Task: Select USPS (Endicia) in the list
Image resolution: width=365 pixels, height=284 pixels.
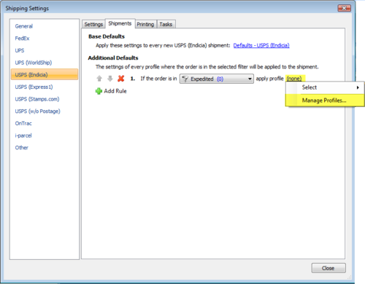Action: click(45, 74)
